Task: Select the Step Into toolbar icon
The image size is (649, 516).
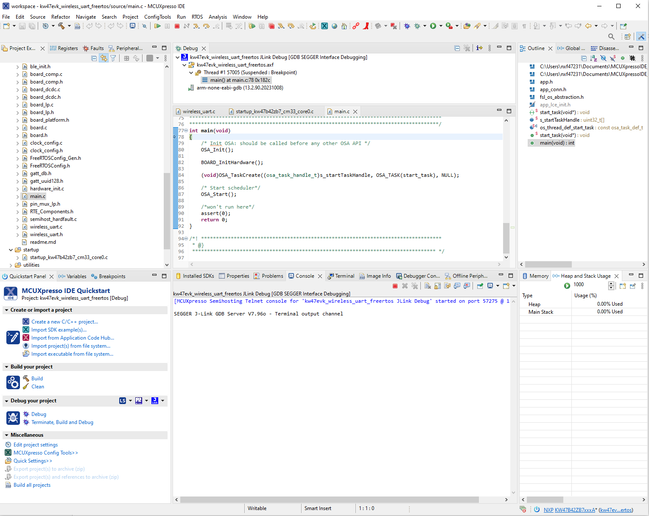Action: coord(196,26)
